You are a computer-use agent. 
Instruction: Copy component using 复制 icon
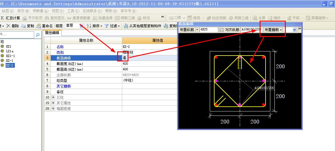pos(23,26)
